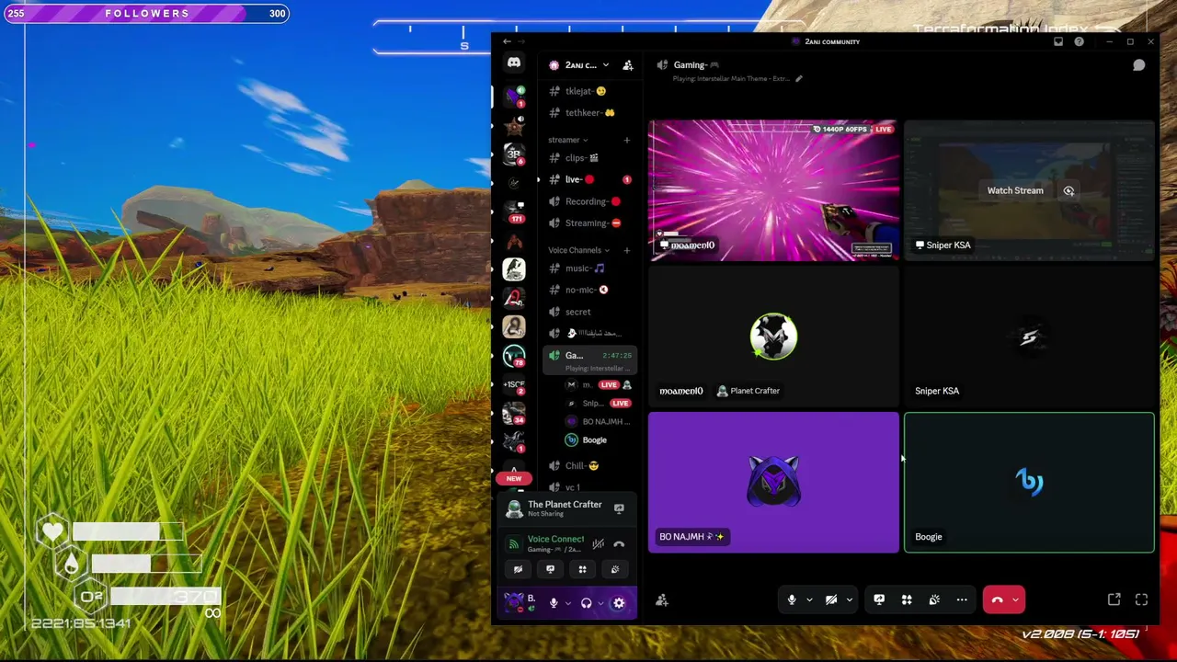Open microphone options chevron in call bar

tap(809, 600)
